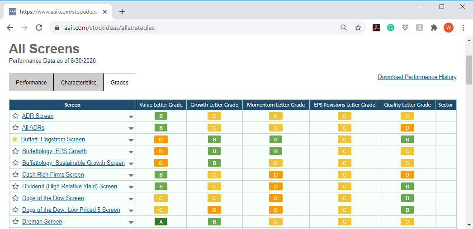The width and height of the screenshot is (473, 229).
Task: Open the Grammarly extension icon
Action: [391, 28]
